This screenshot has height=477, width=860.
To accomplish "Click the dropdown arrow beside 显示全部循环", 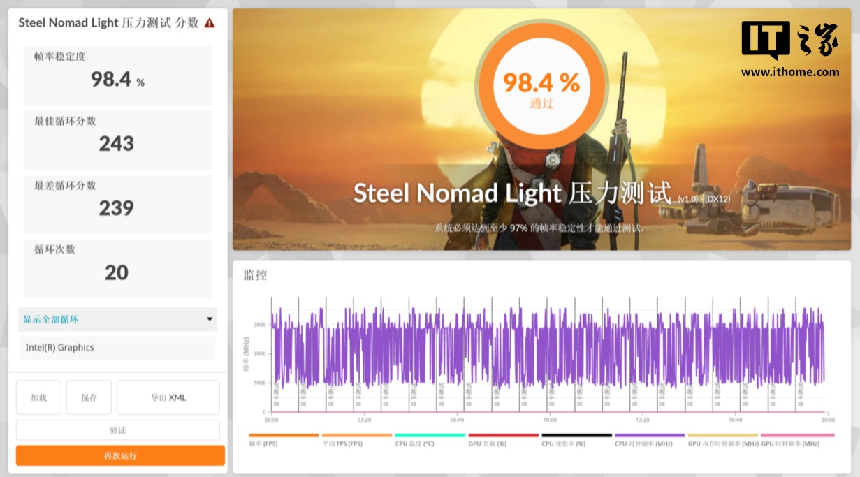I will pyautogui.click(x=209, y=320).
